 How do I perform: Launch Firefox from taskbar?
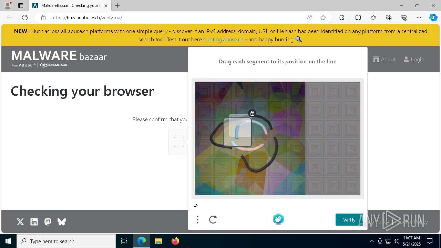tap(175, 241)
